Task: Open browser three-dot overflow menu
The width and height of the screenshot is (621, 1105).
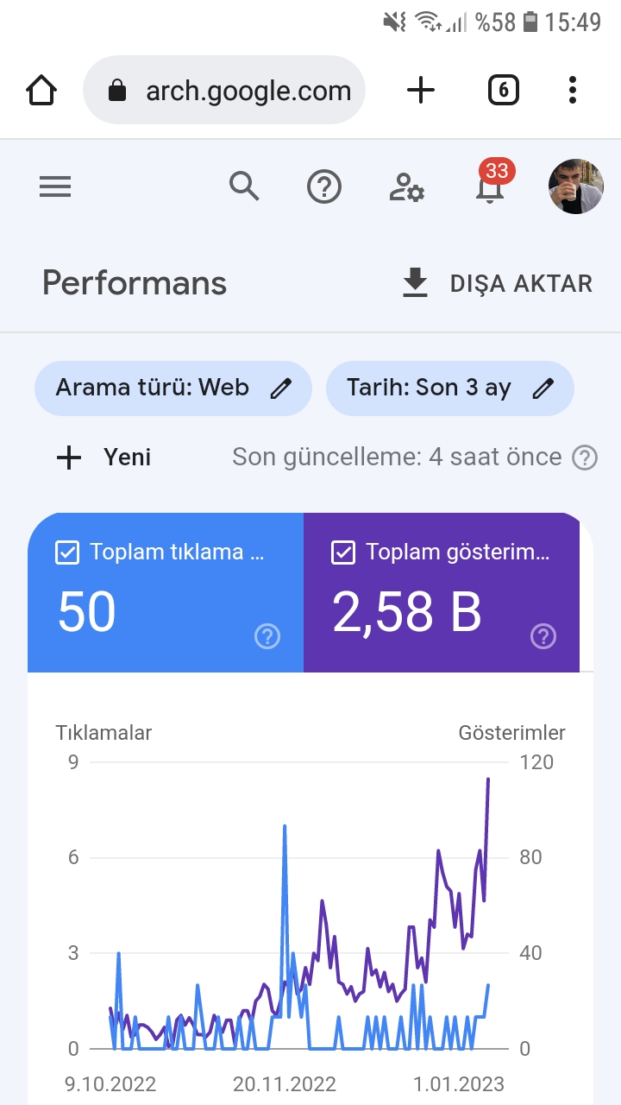Action: [573, 90]
